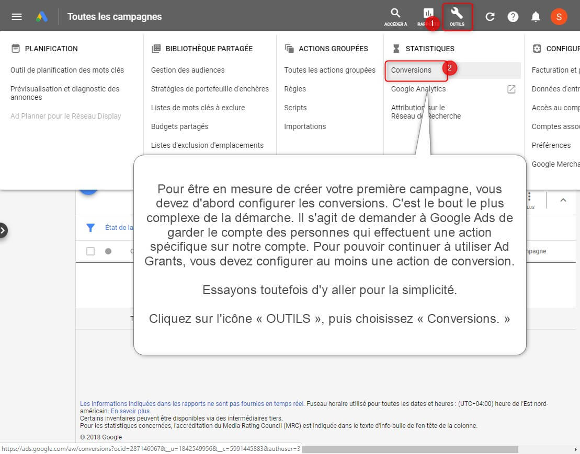Open Listes d'exclusion d'emplacements
The width and height of the screenshot is (580, 454).
(207, 146)
